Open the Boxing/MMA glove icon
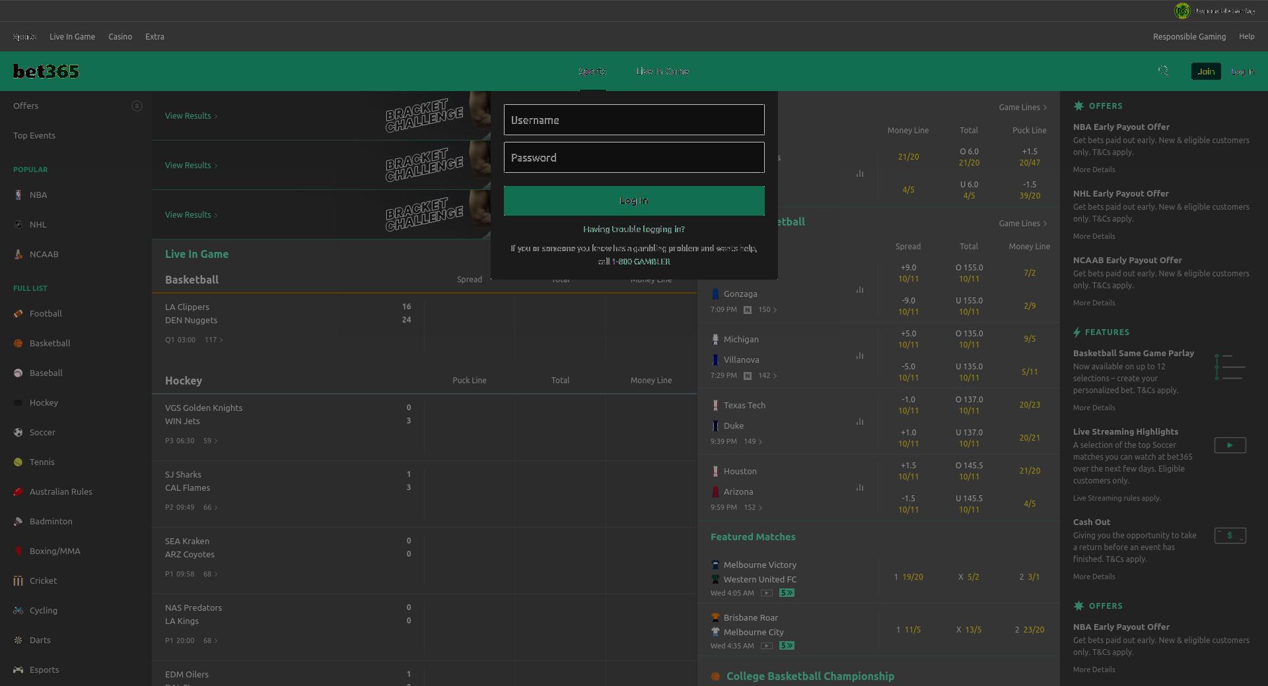 pos(18,551)
